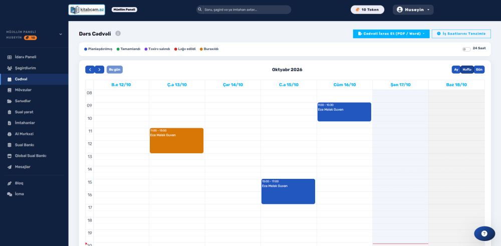Click the Cədvəl calendar icon
This screenshot has width=501, height=246.
point(9,79)
